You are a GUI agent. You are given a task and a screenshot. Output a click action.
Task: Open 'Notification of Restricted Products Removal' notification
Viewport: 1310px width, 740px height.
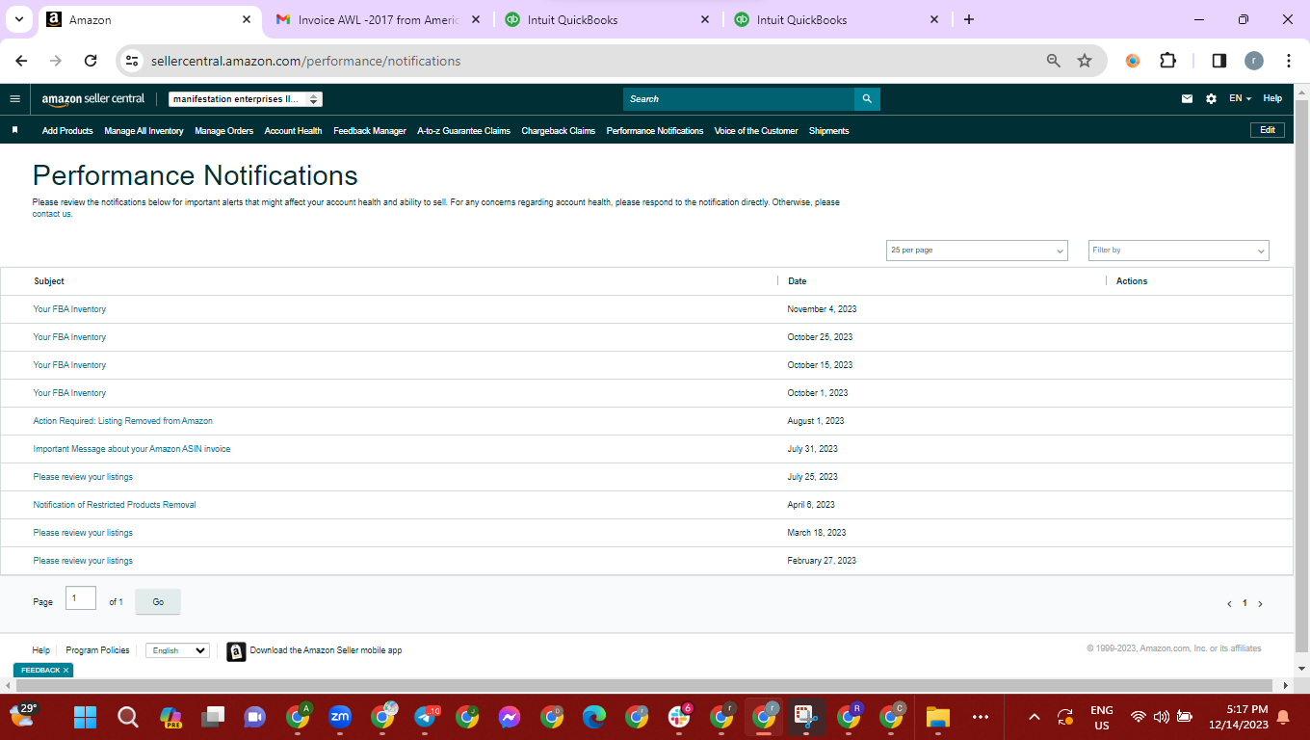pos(115,505)
